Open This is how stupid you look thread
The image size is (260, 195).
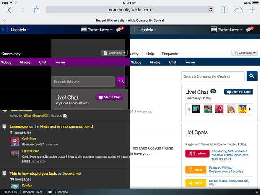pyautogui.click(x=33, y=173)
